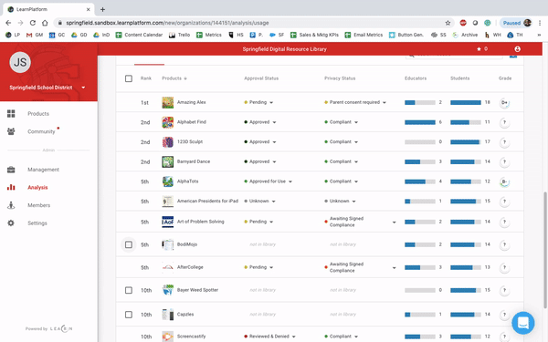Click the Grade column header
The image size is (548, 342).
(x=505, y=78)
